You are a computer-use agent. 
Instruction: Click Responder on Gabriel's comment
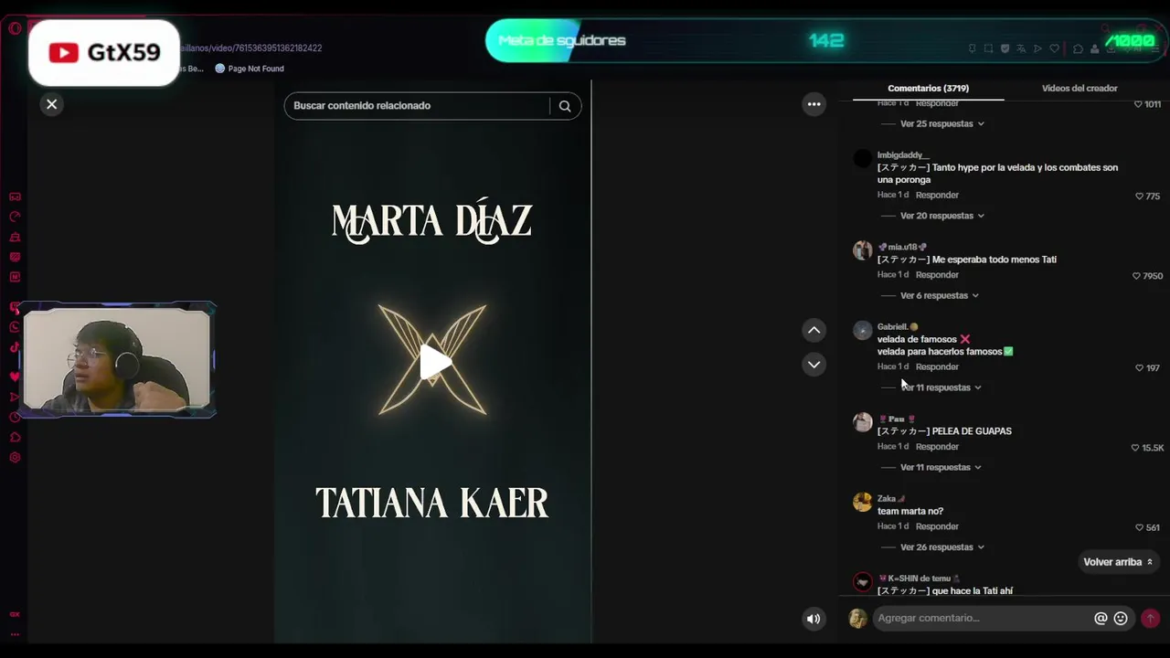click(937, 366)
